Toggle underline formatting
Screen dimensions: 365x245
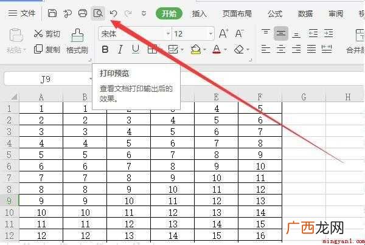click(x=136, y=49)
